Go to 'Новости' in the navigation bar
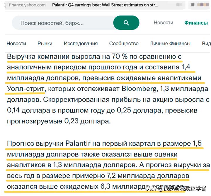The image size is (211, 196). click(x=16, y=43)
